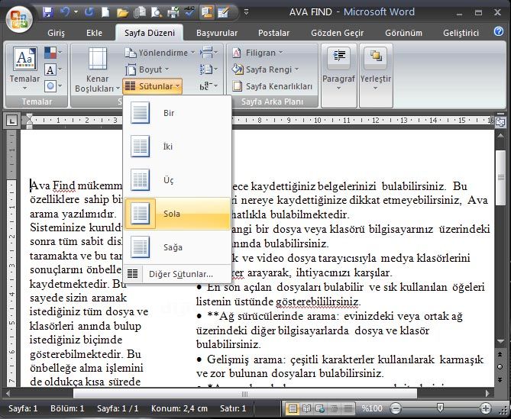Open a file via the folder icon
Screen dimensions: 511x419
tap(122, 12)
